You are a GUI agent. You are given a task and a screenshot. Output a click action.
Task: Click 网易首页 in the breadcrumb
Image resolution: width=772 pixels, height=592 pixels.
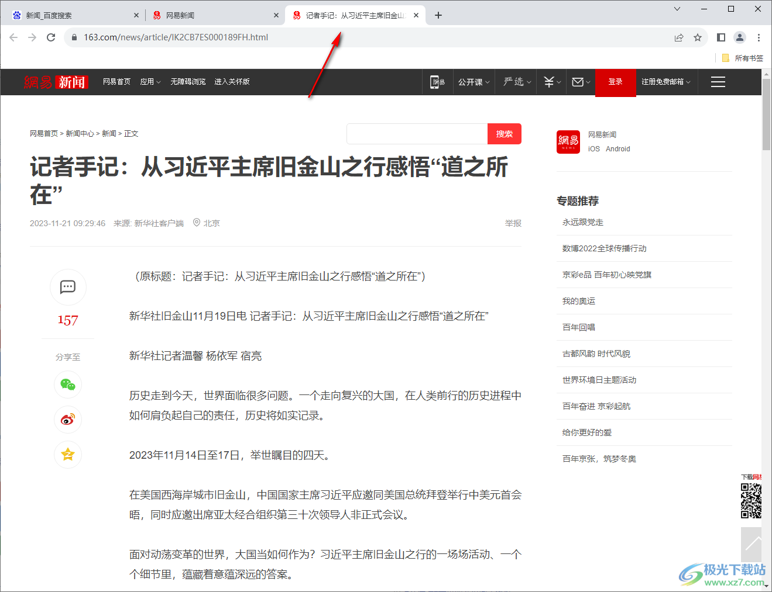pos(44,134)
